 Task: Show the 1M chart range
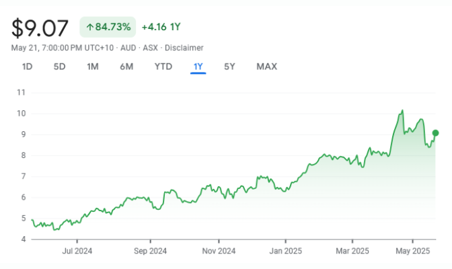[93, 67]
